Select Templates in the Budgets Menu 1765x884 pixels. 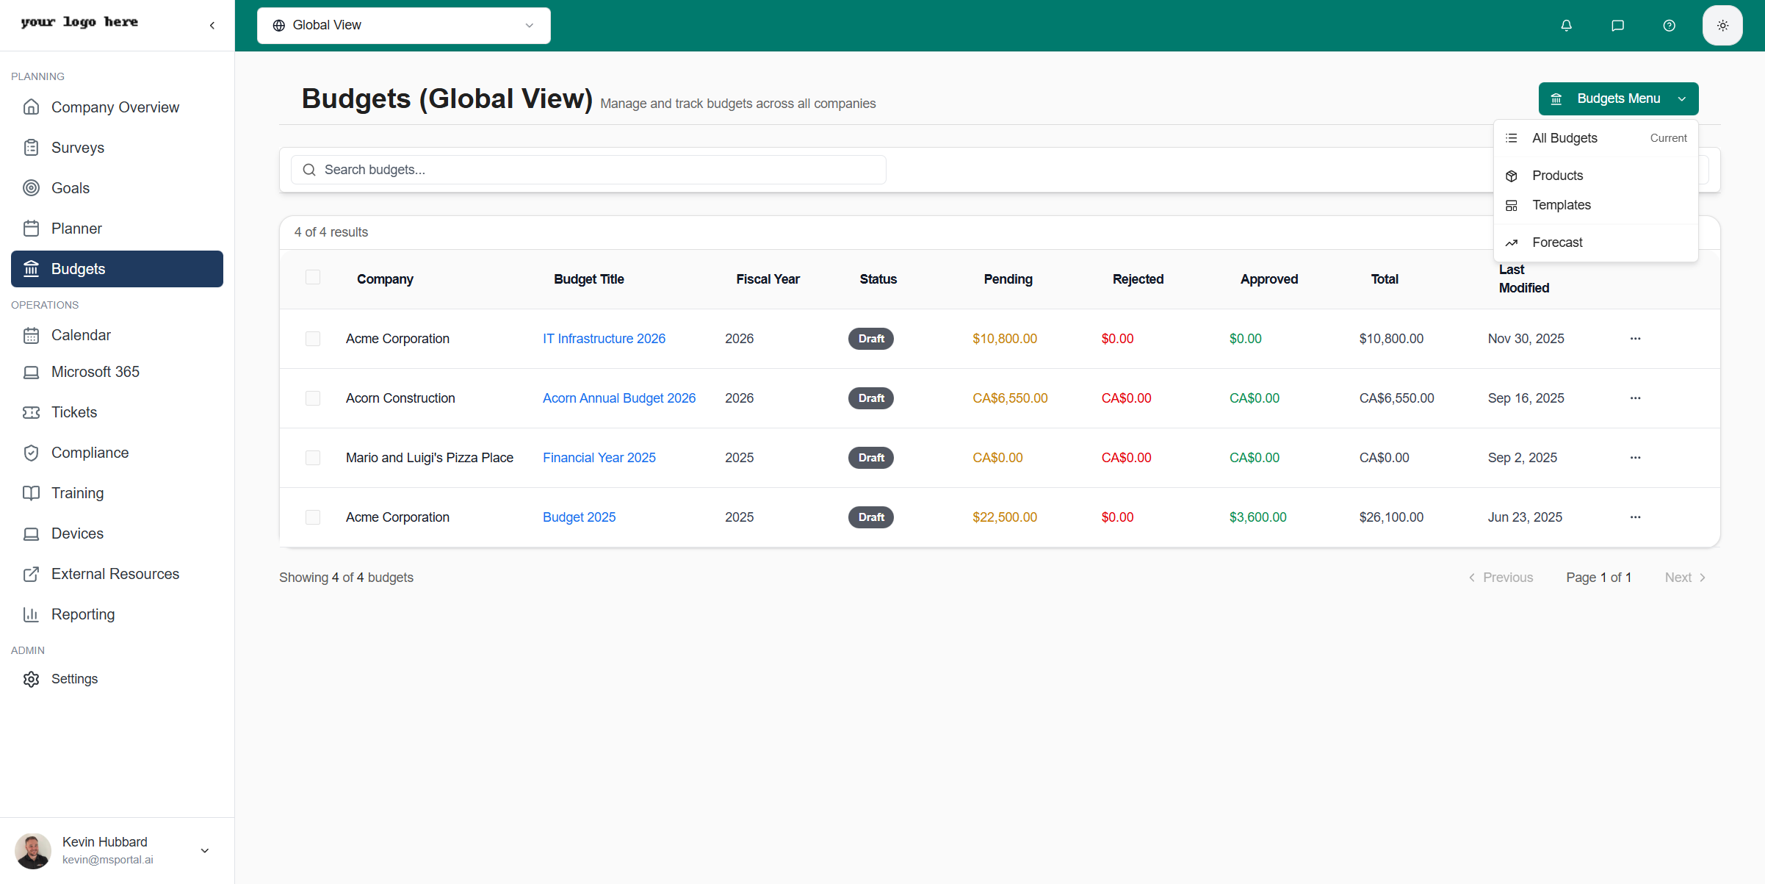coord(1561,205)
